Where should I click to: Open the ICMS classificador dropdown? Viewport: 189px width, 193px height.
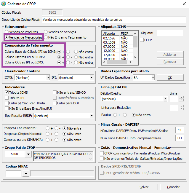point(48,78)
